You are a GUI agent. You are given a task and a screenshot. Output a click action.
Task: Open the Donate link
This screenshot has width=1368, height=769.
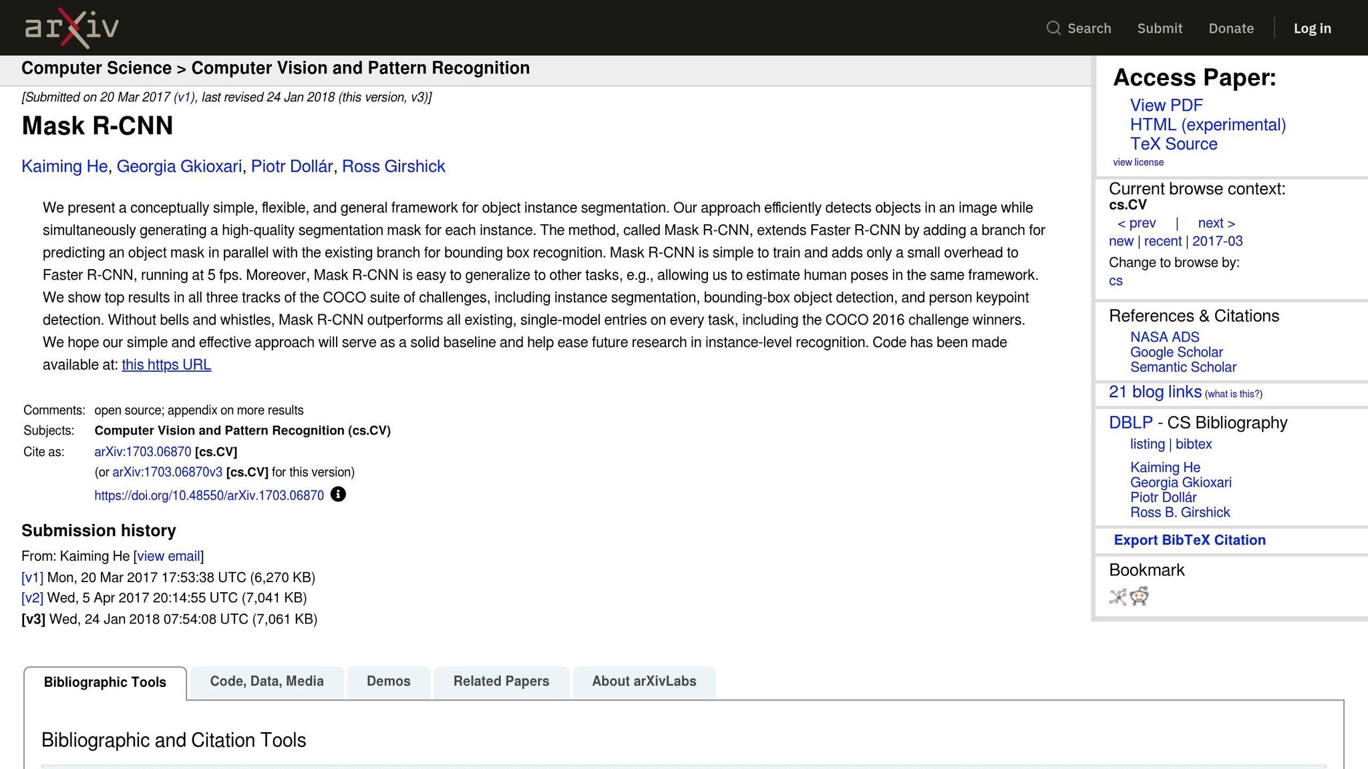[1231, 28]
